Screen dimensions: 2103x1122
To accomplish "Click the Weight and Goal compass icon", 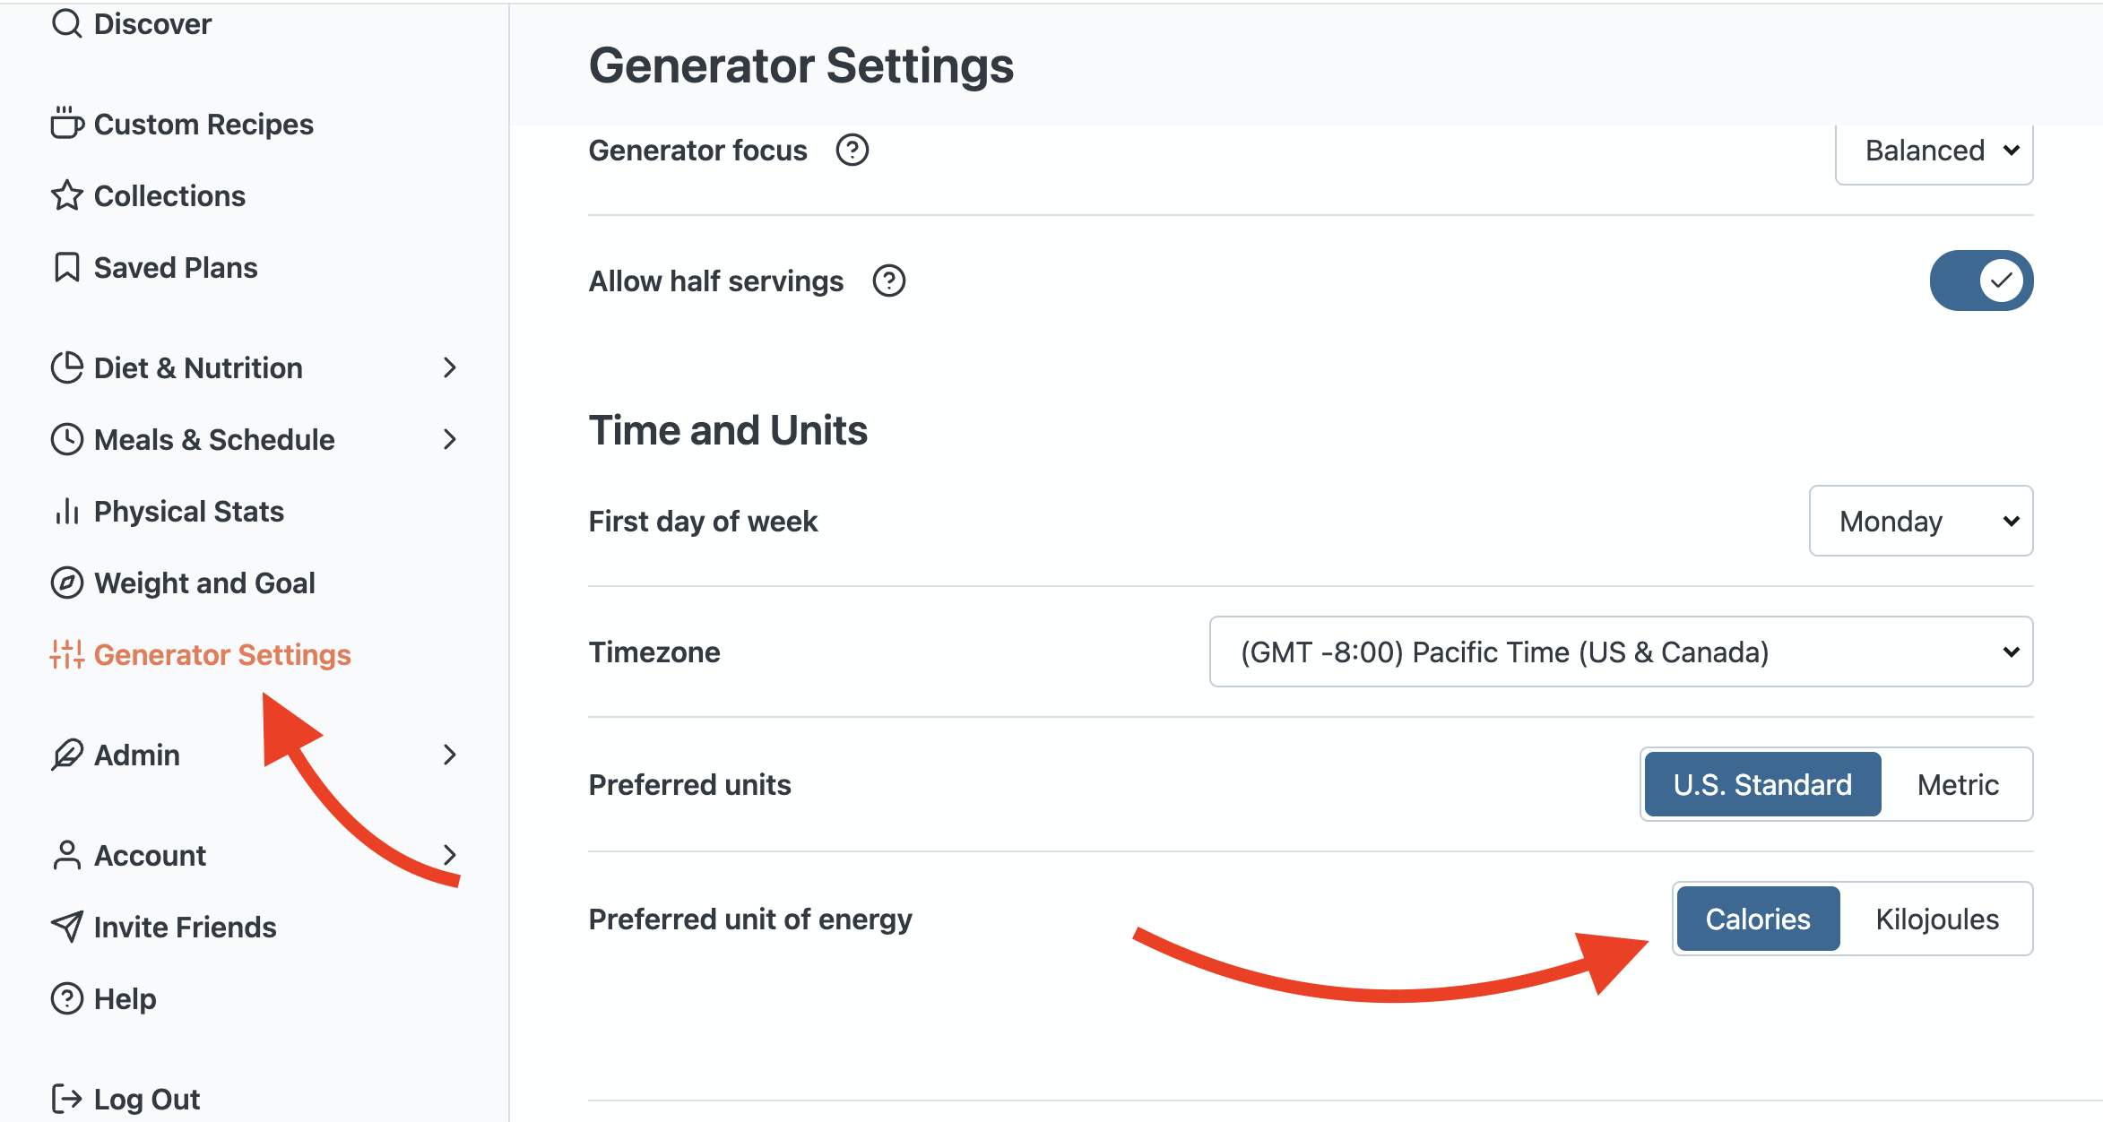I will coord(66,583).
